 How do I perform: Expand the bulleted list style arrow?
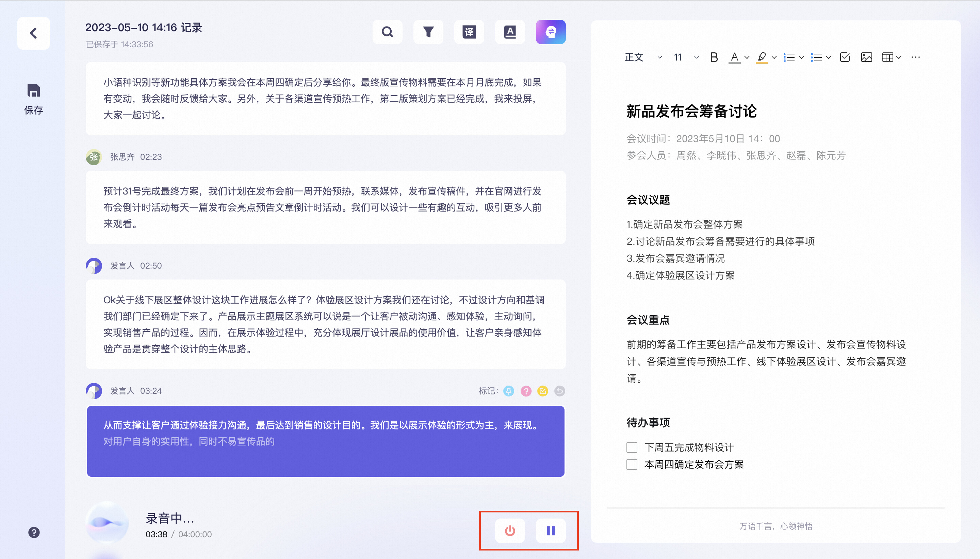coord(829,57)
